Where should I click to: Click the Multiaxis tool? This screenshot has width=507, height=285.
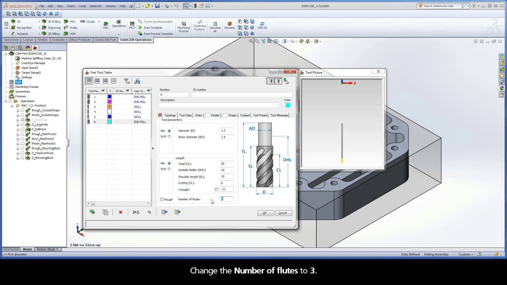(20, 34)
